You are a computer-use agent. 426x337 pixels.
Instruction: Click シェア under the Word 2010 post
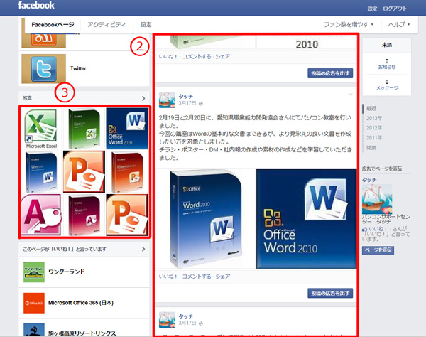(223, 277)
